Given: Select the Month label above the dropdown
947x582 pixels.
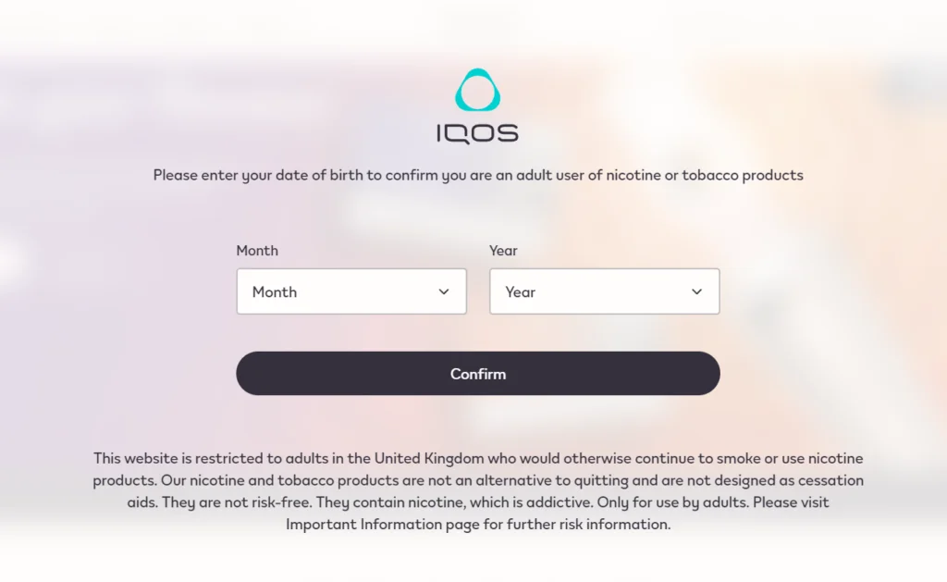Looking at the screenshot, I should tap(257, 250).
